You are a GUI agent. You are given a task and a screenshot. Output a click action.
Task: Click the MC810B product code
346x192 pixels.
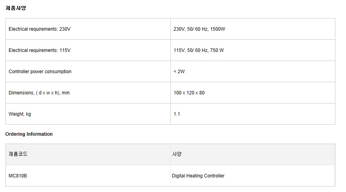(x=18, y=176)
